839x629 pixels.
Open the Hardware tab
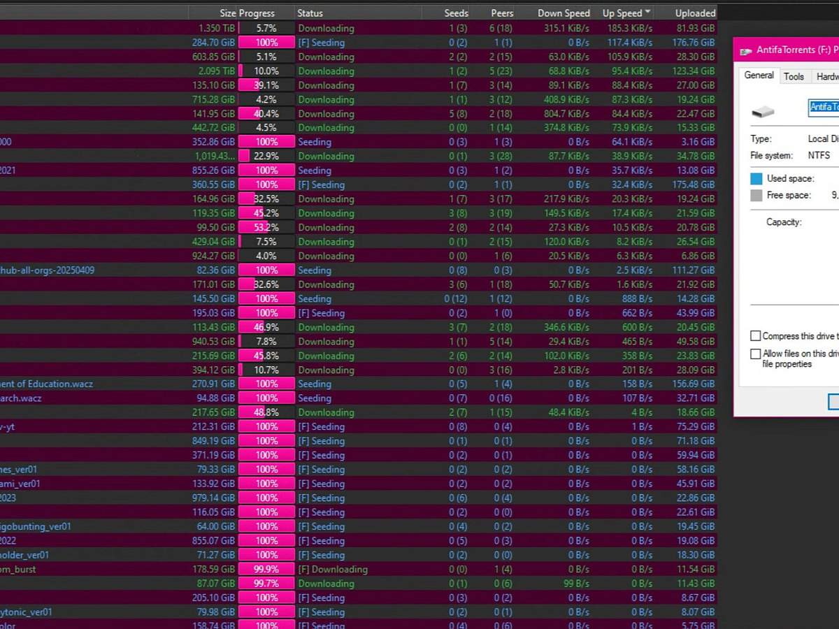pyautogui.click(x=827, y=76)
